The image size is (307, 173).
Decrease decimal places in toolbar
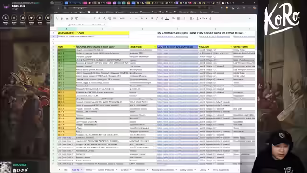pos(105,18)
